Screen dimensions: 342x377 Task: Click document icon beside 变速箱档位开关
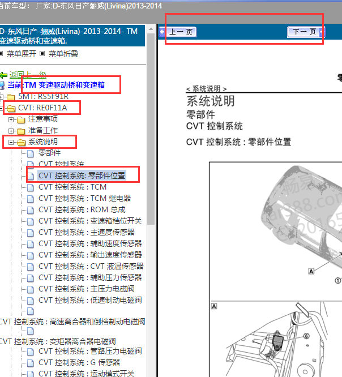(31, 221)
